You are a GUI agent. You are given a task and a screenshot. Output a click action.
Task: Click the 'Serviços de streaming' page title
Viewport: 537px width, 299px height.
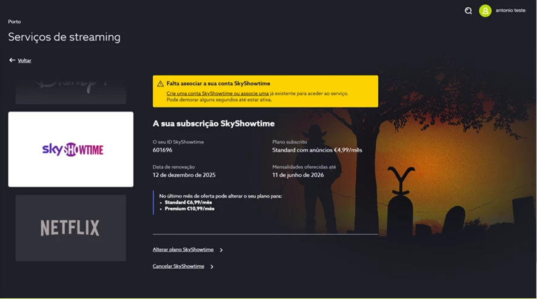pos(64,37)
